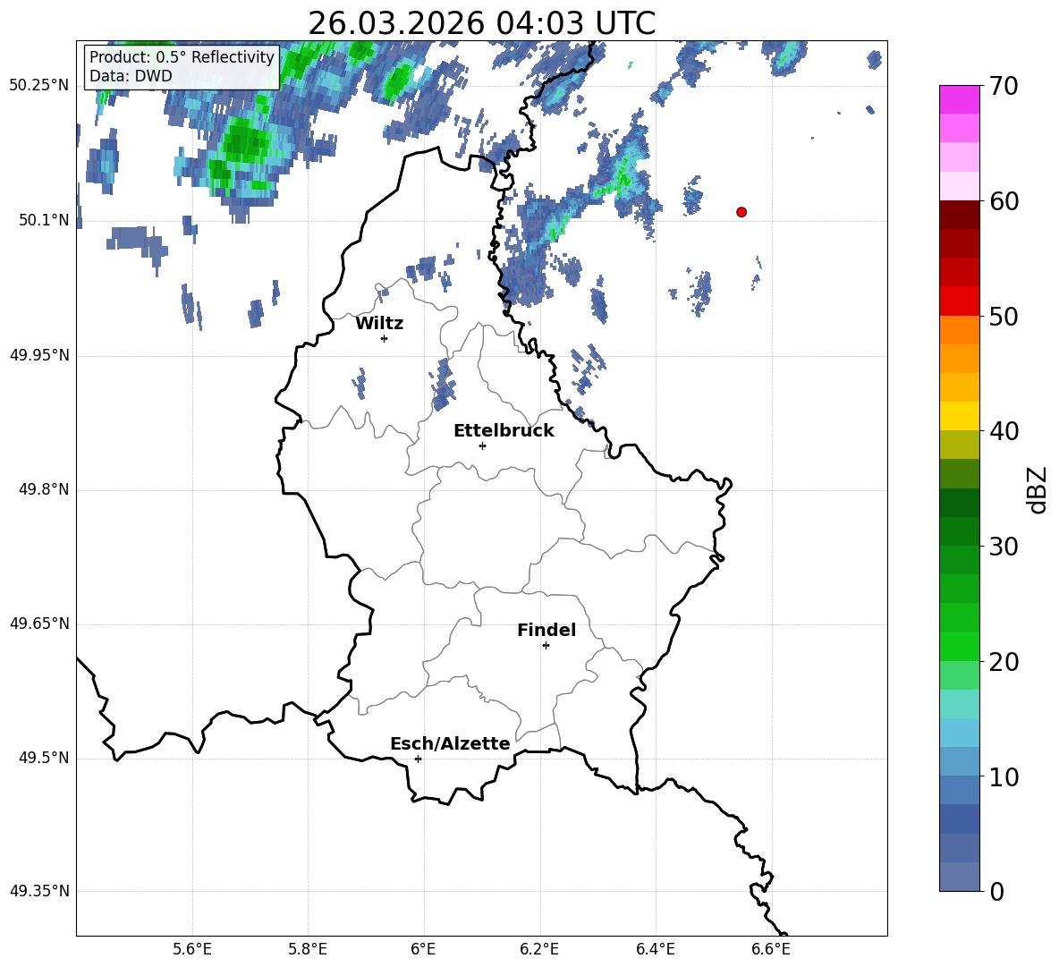Click the Esch/Alzette station label
The width and height of the screenshot is (1059, 967).
[450, 743]
